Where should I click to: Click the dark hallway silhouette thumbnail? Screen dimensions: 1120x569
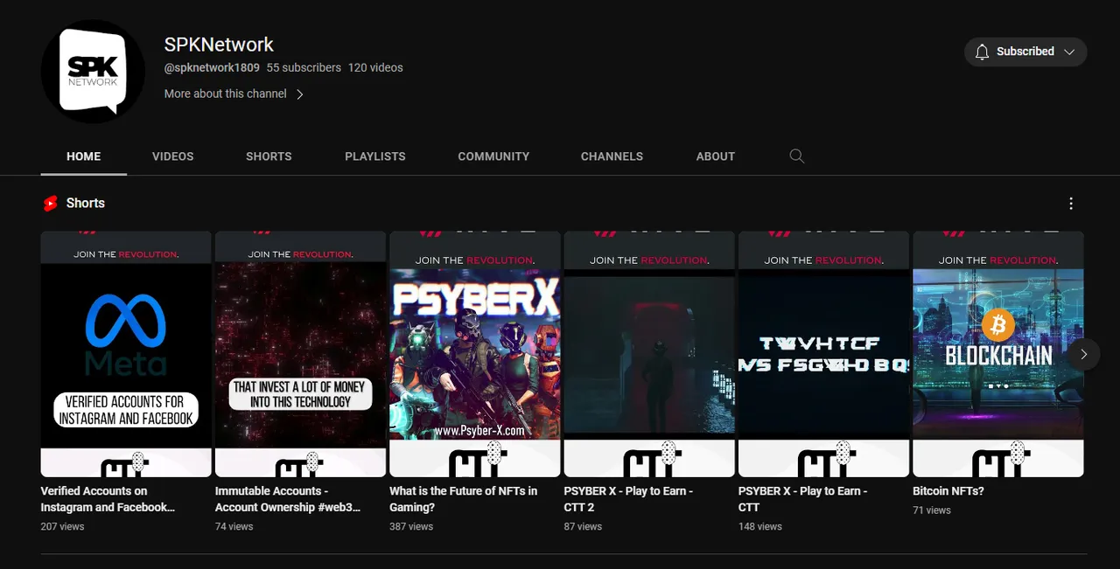click(x=649, y=354)
